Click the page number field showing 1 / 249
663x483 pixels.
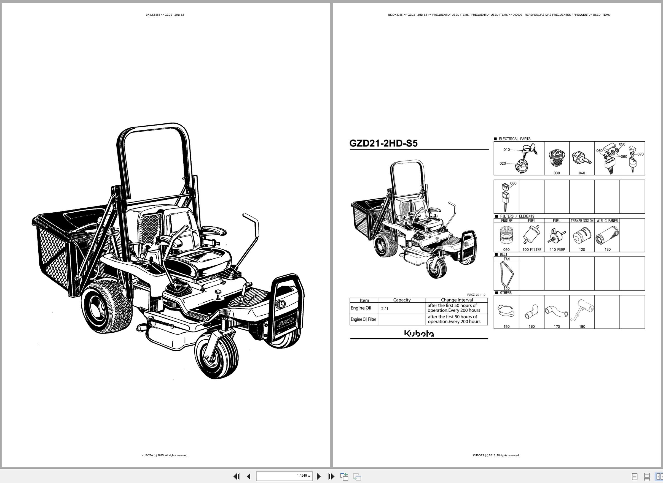(284, 476)
